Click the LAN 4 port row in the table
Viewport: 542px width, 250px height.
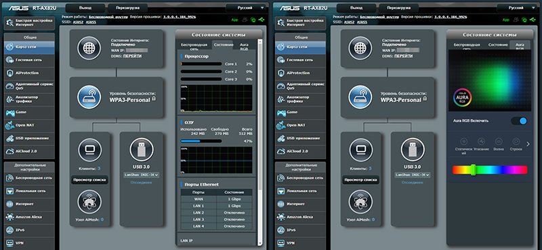tap(216, 226)
